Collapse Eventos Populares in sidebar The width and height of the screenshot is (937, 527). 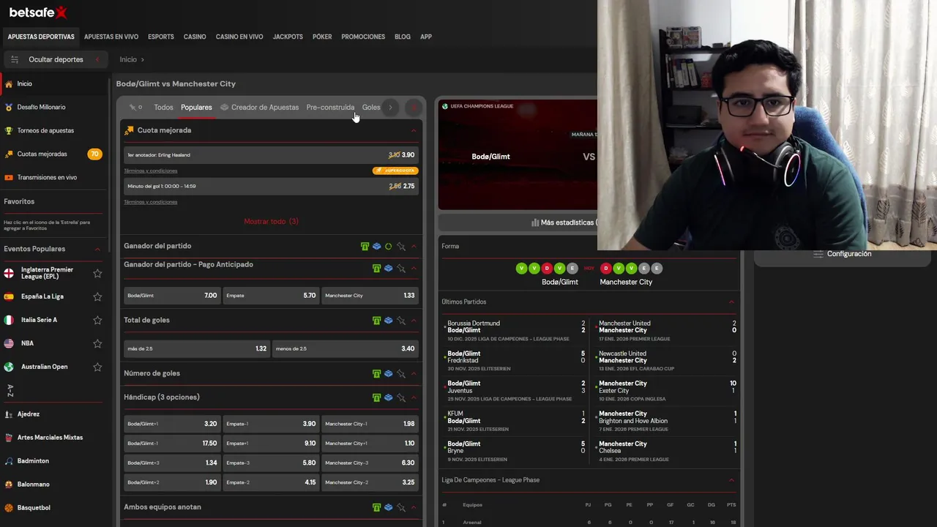pyautogui.click(x=97, y=250)
